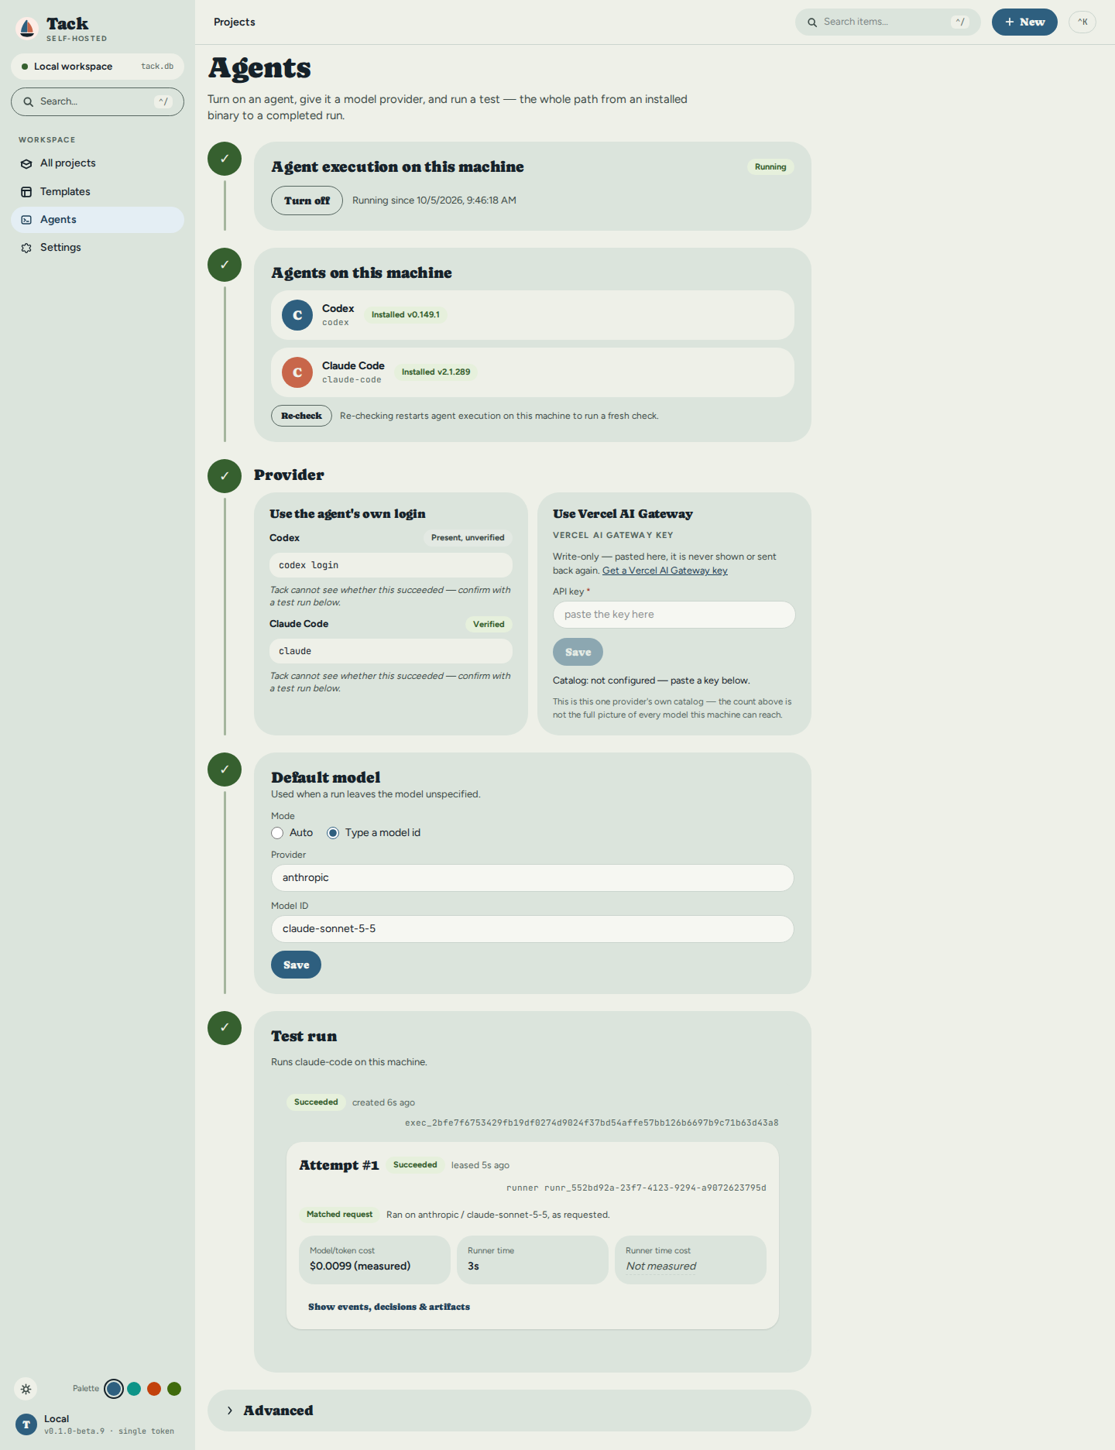Choose the teal palette swatch
The width and height of the screenshot is (1115, 1450).
point(134,1389)
